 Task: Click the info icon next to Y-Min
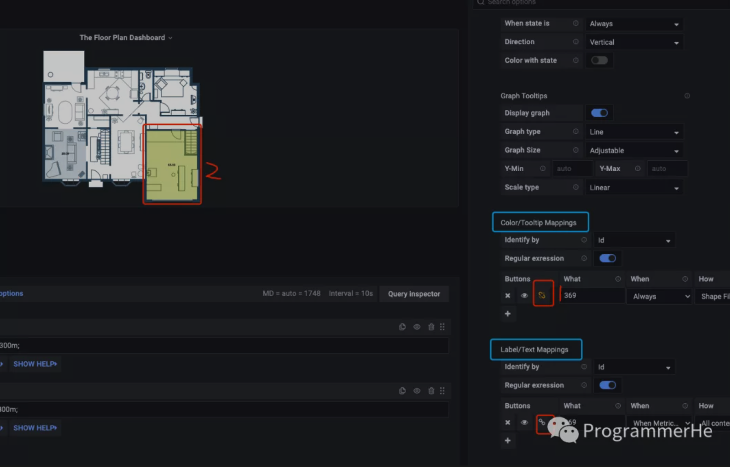coord(542,169)
